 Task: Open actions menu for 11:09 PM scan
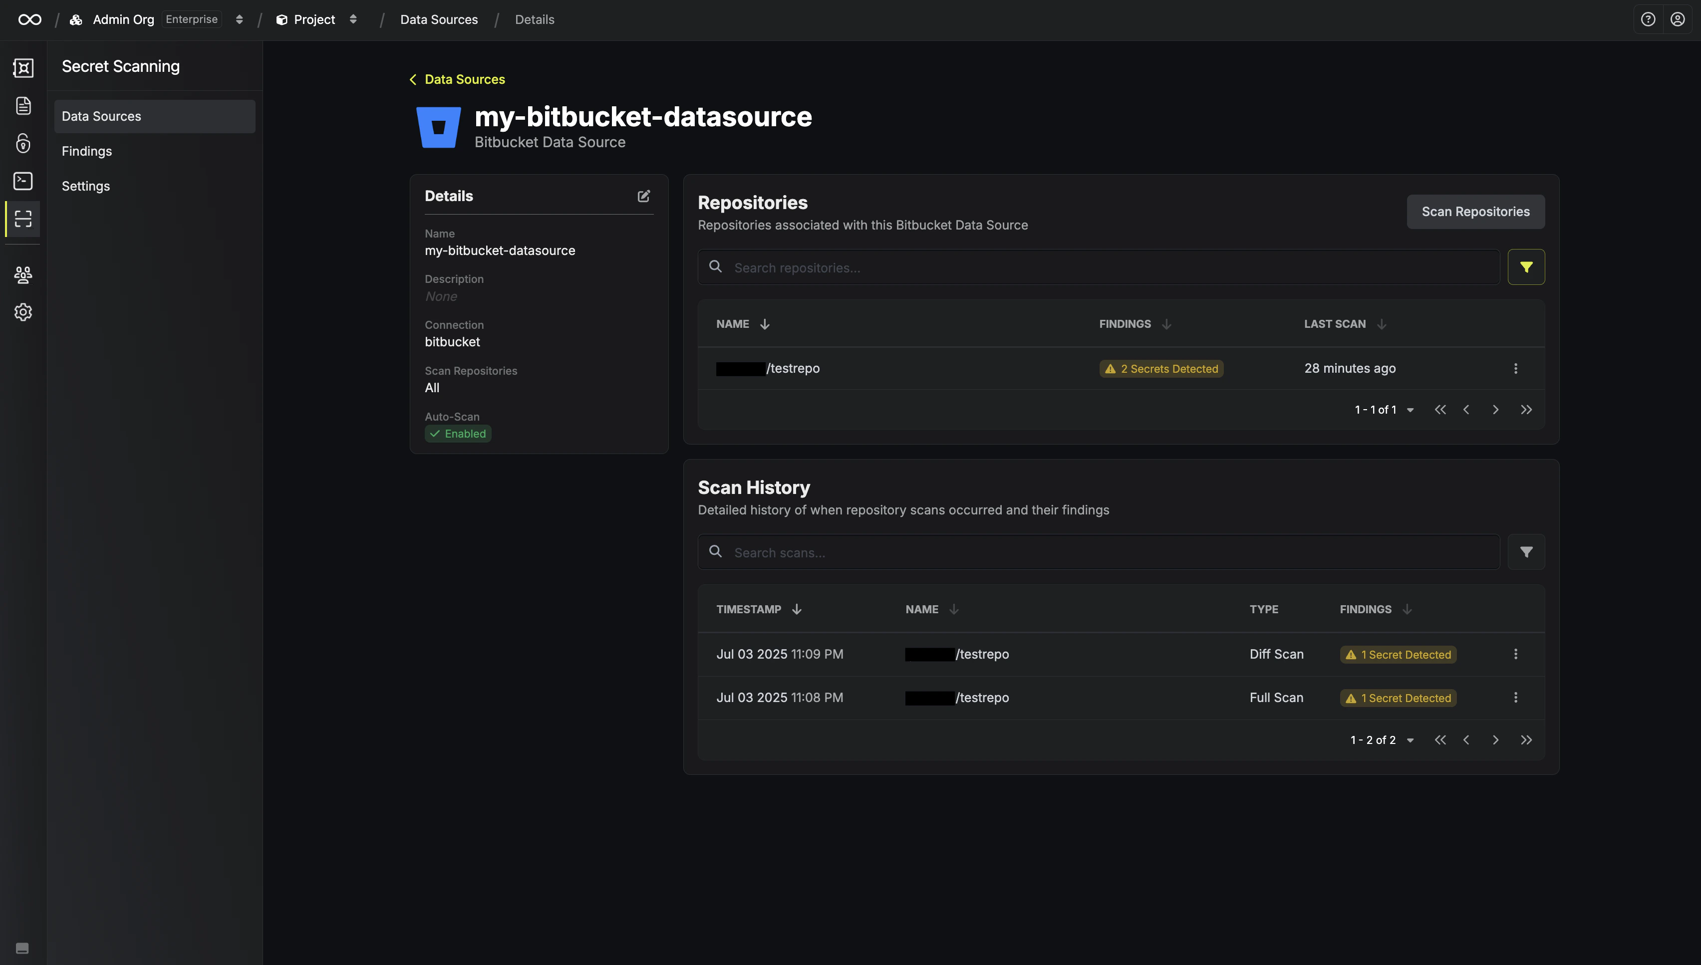[x=1515, y=654]
